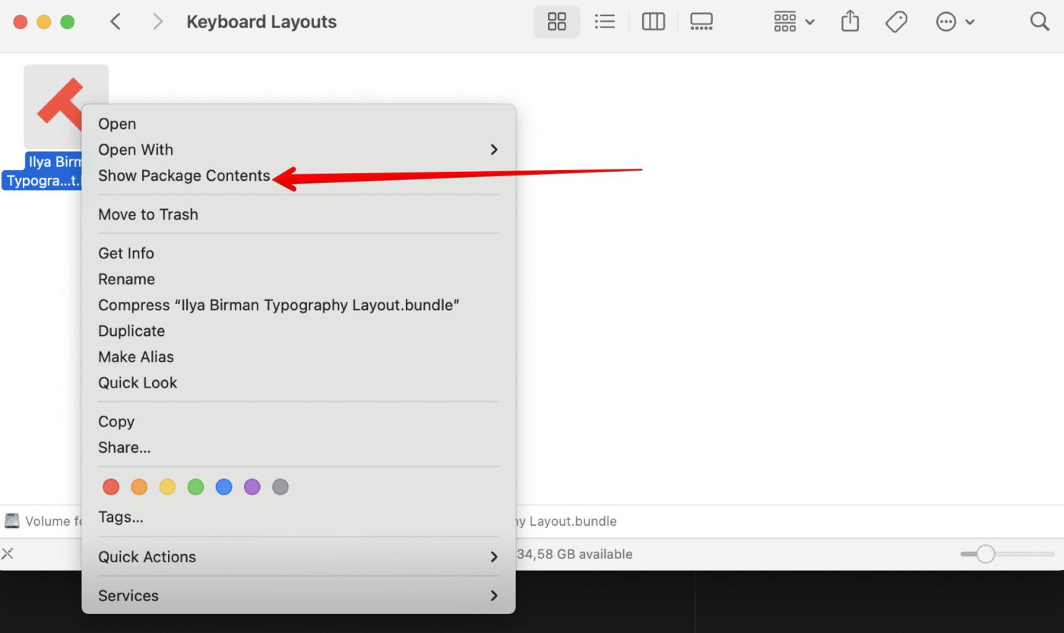The image size is (1064, 633).
Task: Open the group-by options dropdown
Action: coord(793,22)
